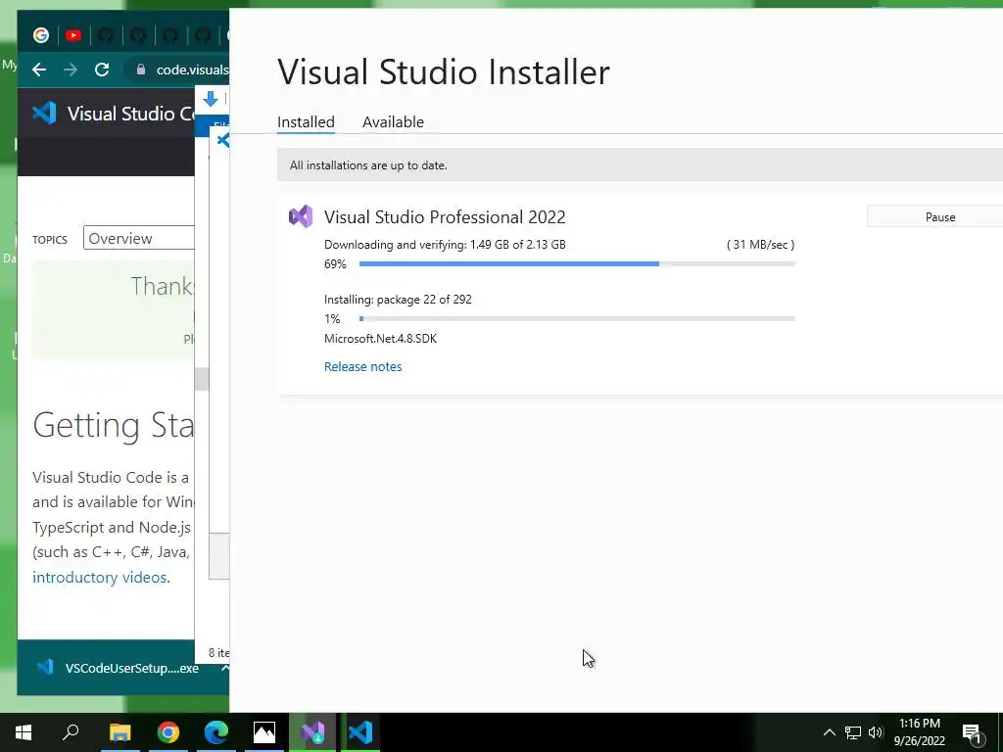Screen dimensions: 1003x752
Task: Launch Microsoft Edge from the taskbar
Action: tap(216, 732)
